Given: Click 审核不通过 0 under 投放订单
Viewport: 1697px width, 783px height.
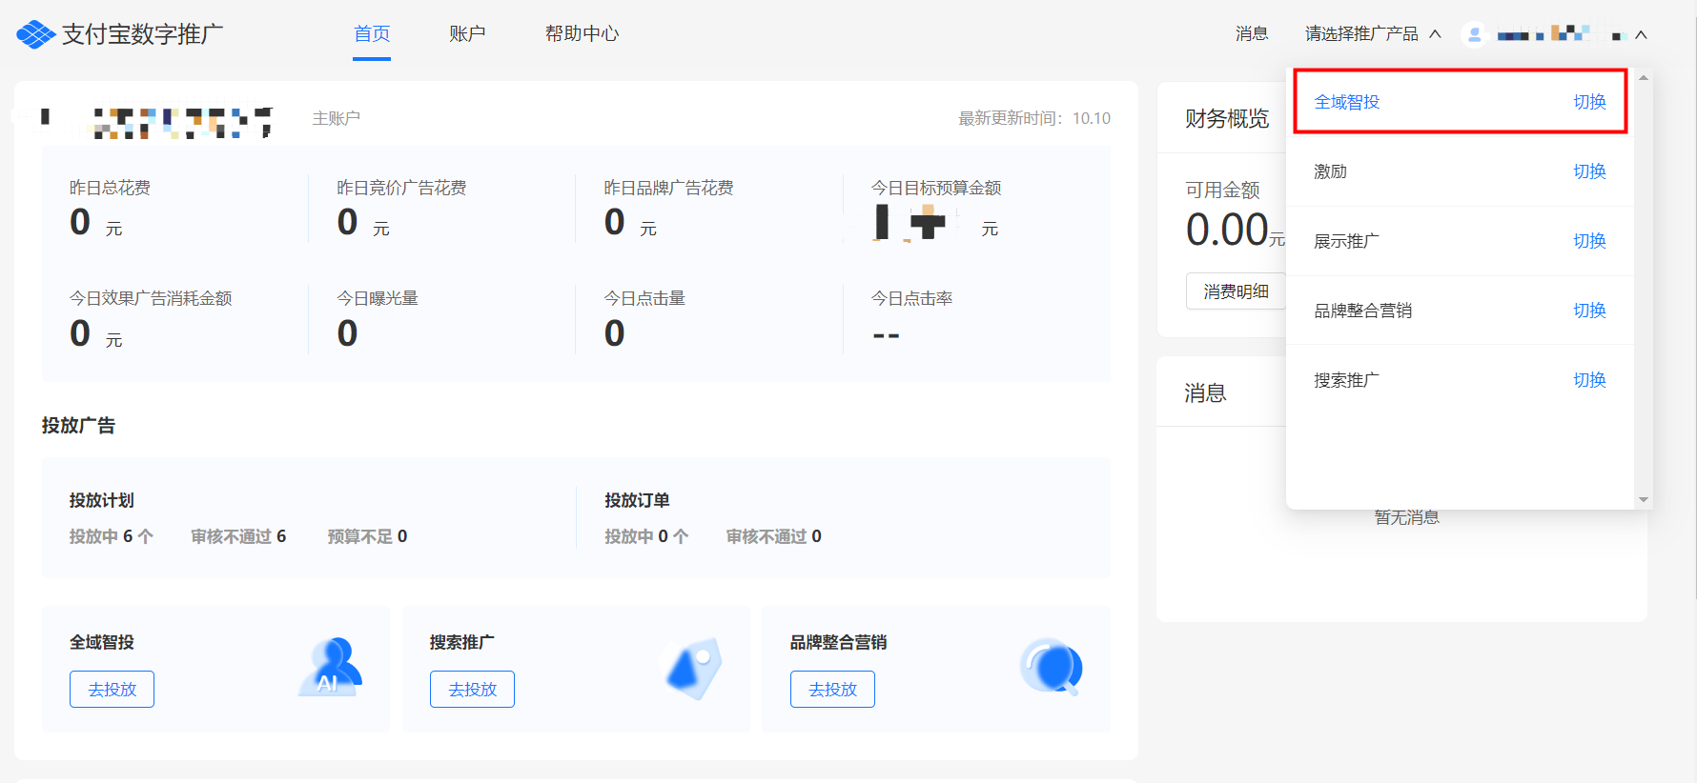Looking at the screenshot, I should pos(774,536).
